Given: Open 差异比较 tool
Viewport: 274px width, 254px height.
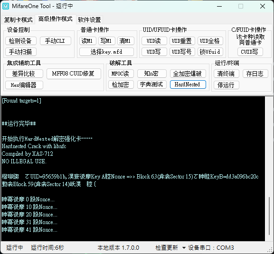Looking at the screenshot, I should 24,74.
